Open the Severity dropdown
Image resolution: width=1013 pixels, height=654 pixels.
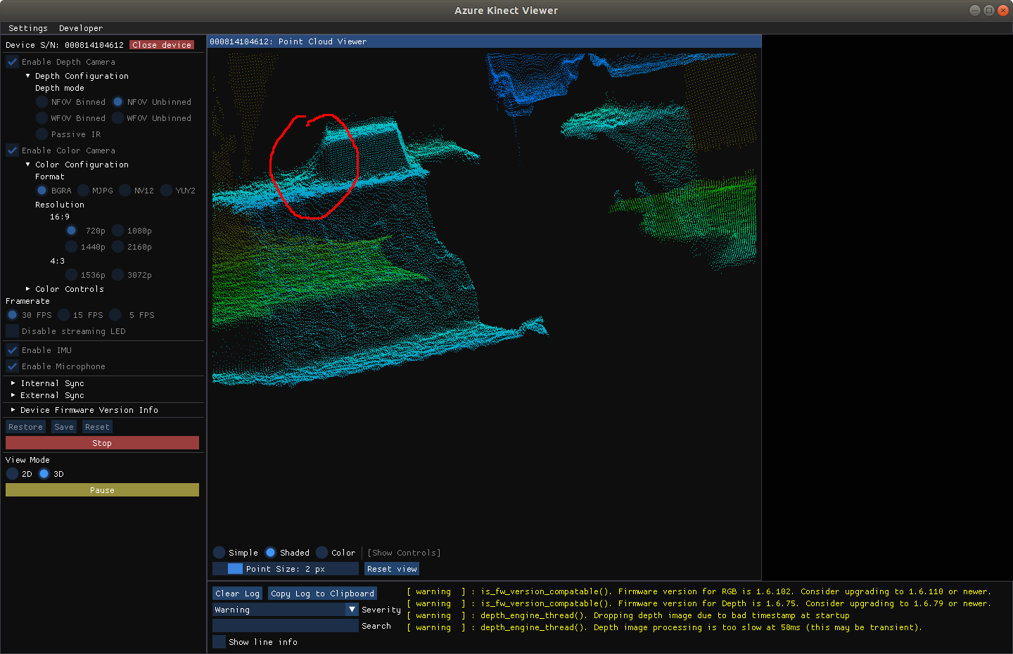pos(286,610)
